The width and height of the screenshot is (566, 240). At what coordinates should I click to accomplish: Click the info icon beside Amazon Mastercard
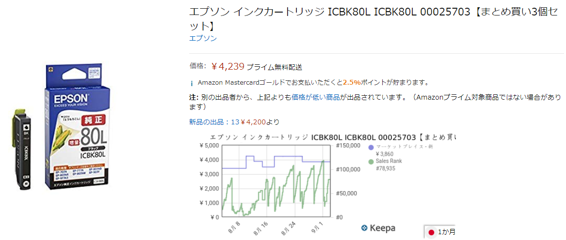(x=192, y=83)
